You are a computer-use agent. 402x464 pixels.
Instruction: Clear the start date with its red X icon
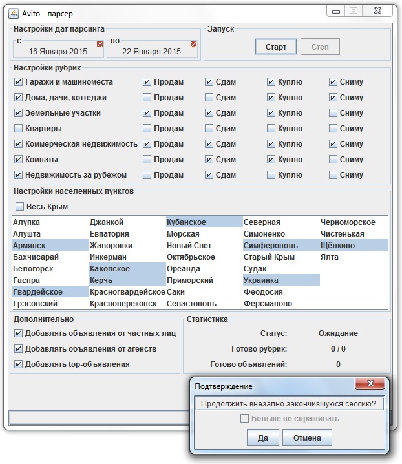[x=100, y=45]
